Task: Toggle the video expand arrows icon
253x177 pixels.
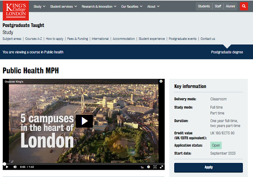Action: 155,167
